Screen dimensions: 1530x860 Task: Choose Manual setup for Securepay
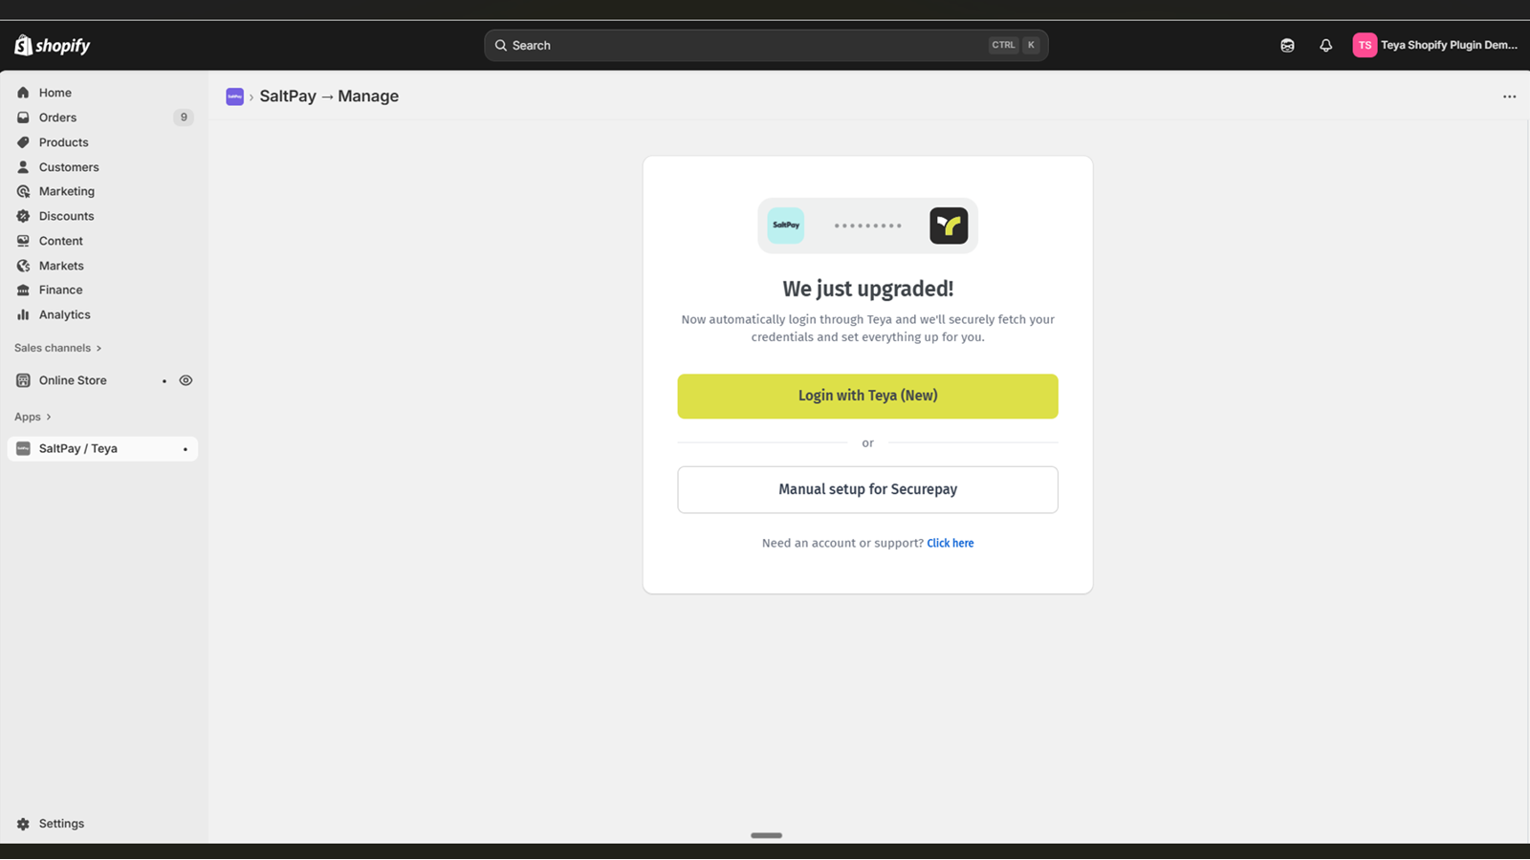tap(867, 489)
